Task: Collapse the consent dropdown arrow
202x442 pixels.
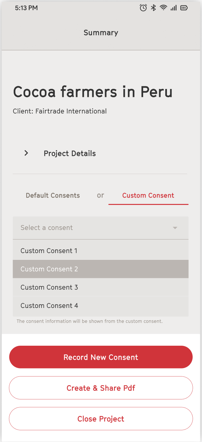Action: coord(175,228)
